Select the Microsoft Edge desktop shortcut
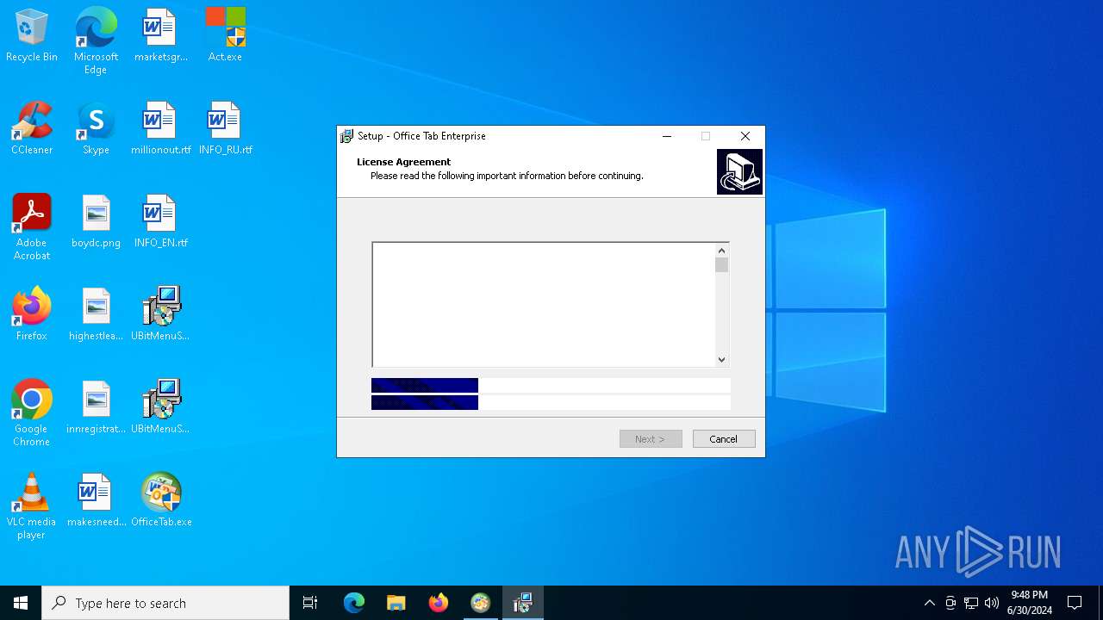 pyautogui.click(x=96, y=40)
